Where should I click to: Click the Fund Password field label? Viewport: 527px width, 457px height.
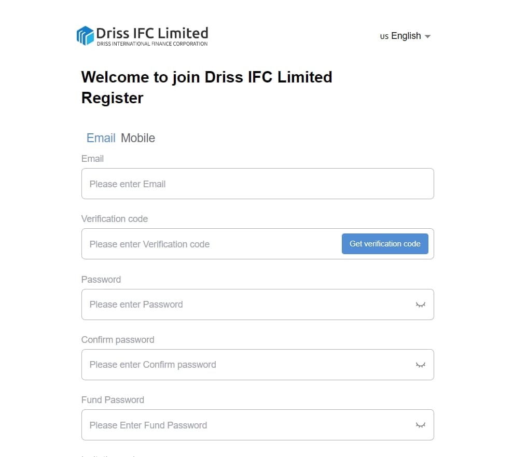113,400
